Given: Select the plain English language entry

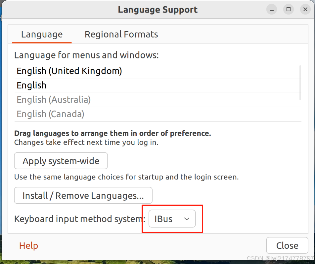Looking at the screenshot, I should point(158,85).
